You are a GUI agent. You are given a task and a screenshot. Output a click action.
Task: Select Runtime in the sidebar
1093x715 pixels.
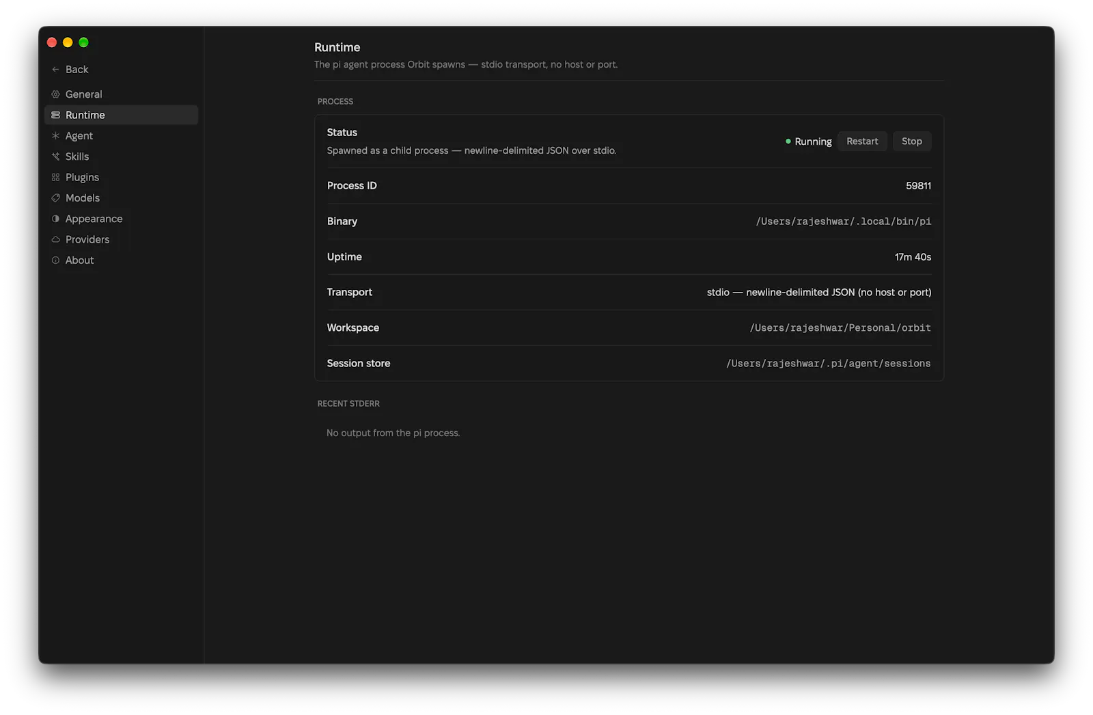[121, 115]
